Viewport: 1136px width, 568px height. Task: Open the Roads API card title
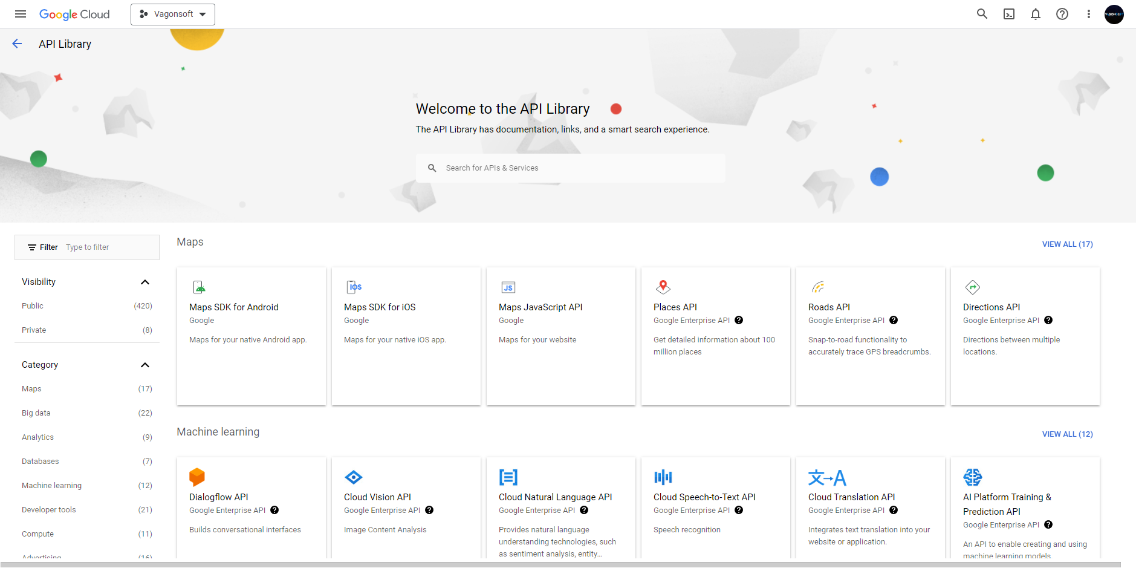pyautogui.click(x=829, y=307)
